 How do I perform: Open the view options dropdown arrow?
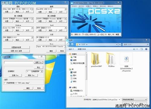137,49
